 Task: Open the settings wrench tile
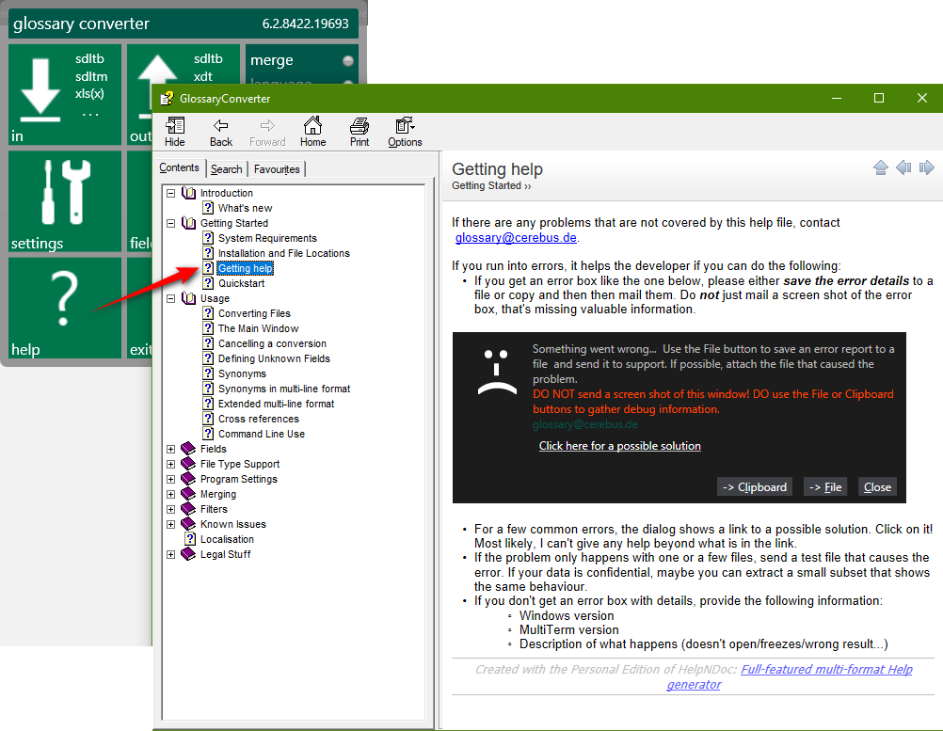[64, 200]
